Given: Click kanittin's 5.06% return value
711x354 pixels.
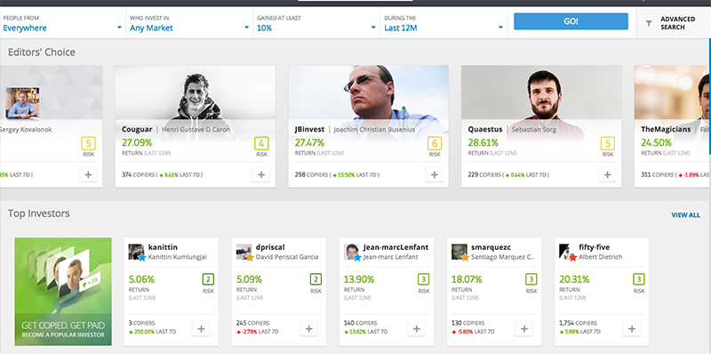Looking at the screenshot, I should [x=141, y=279].
